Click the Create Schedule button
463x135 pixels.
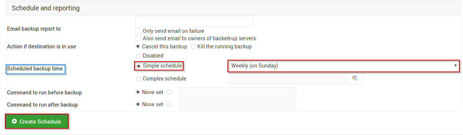click(37, 121)
